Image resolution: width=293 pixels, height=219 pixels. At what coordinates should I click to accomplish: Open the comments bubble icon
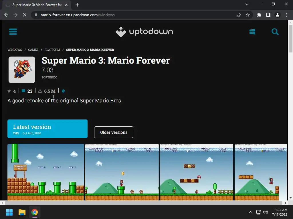click(23, 91)
